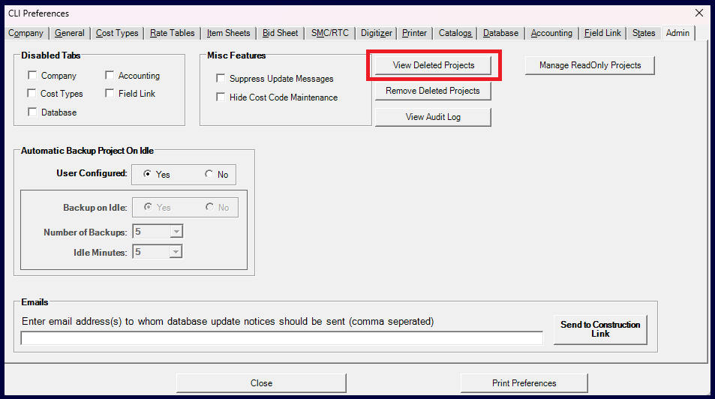Open the Database tab
This screenshot has height=399, width=715.
[500, 33]
